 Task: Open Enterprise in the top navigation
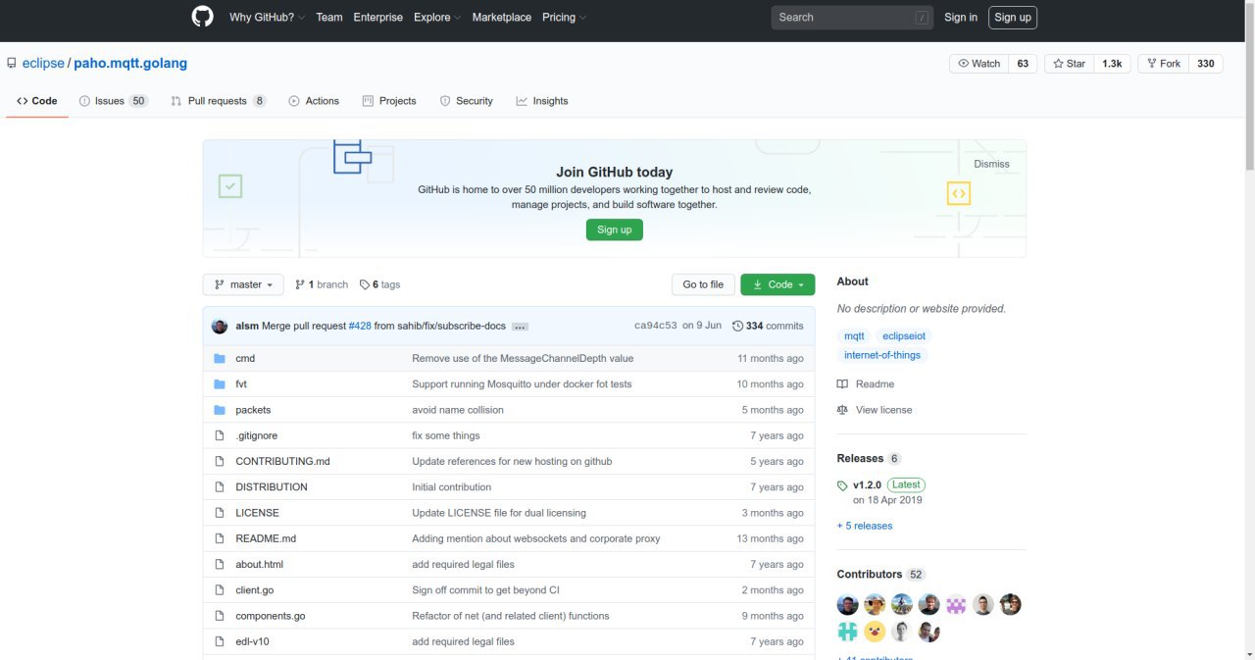377,18
